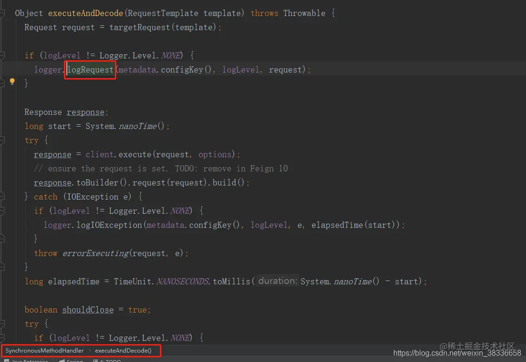Click the underlined response in the Response declaration
Screen dimensions: 526x362
click(x=86, y=112)
